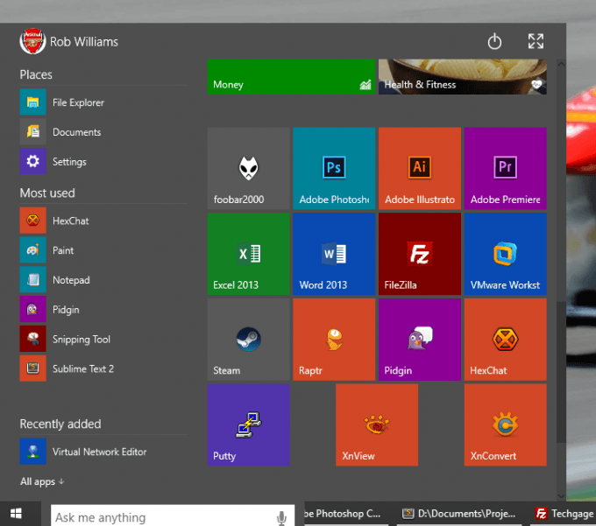Open Notepad from Most used list
The width and height of the screenshot is (596, 526).
103,280
